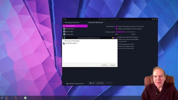The image size is (178, 100).
Task: Toggle visual feedback for status changes
Action: coord(116,29)
